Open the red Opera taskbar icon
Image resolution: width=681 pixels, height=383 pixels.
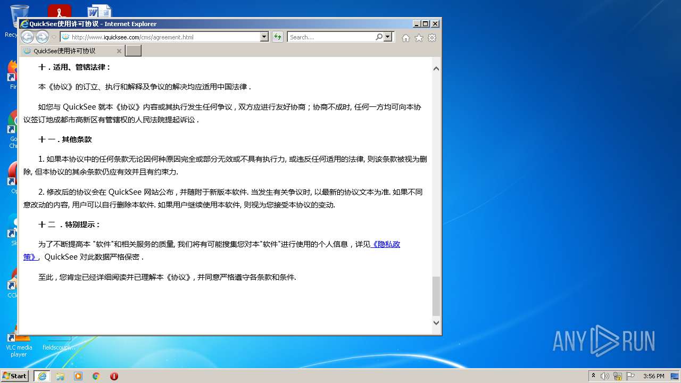point(114,376)
